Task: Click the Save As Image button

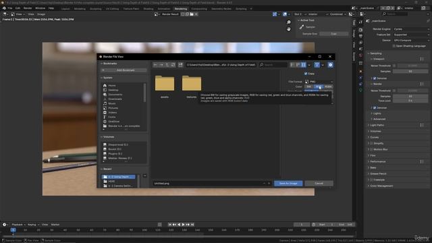Action: [x=288, y=183]
